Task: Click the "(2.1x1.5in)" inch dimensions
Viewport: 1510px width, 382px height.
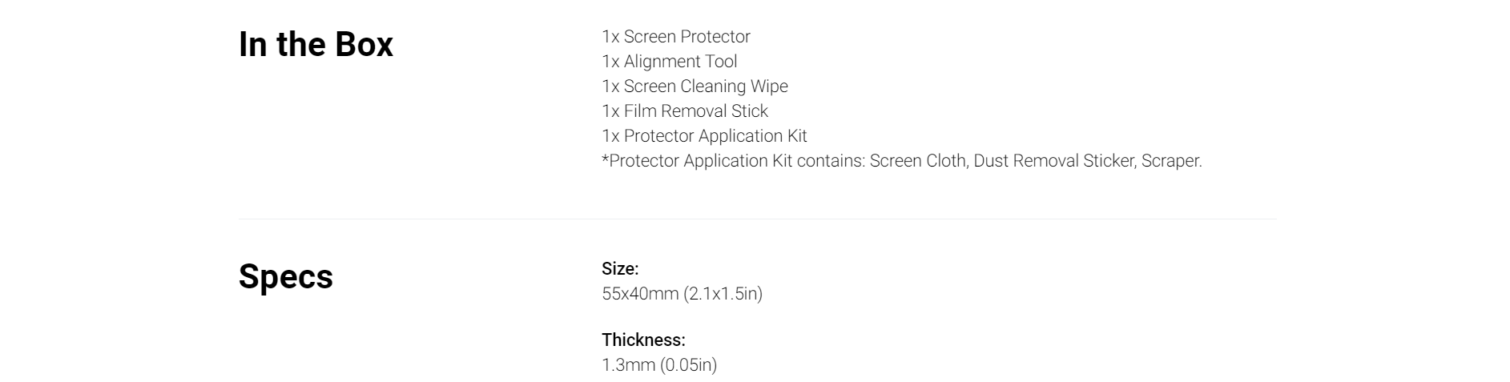Action: (x=723, y=294)
